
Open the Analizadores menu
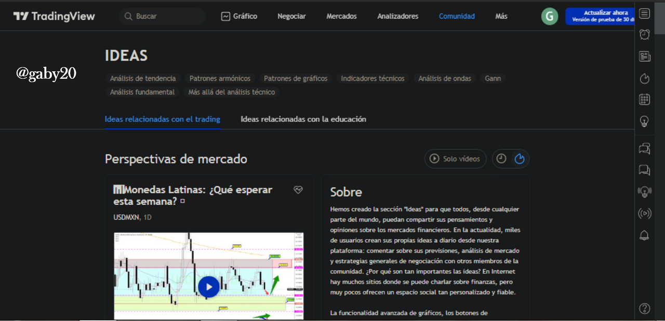[397, 16]
